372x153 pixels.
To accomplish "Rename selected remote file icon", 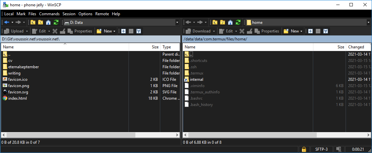I will click(x=250, y=31).
